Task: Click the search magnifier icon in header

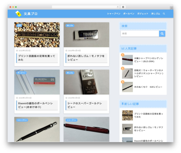Action: [164, 14]
